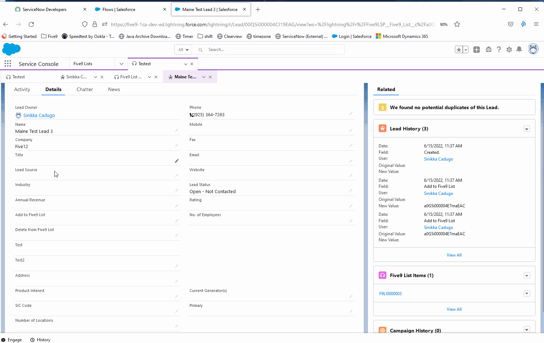Open the F9LI0000003 row actions dropdown
Image resolution: width=544 pixels, height=343 pixels.
(527, 293)
